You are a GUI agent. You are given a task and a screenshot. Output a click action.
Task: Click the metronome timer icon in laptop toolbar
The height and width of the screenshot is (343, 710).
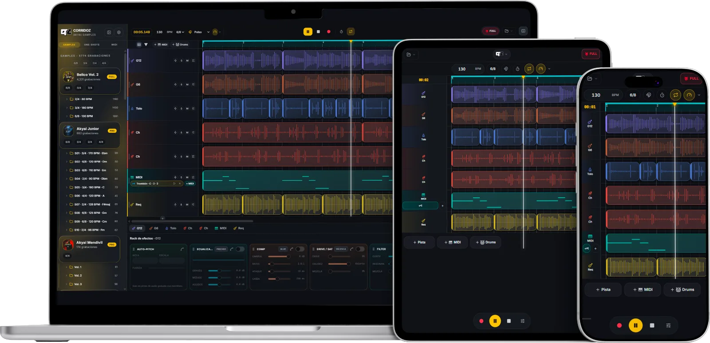click(x=341, y=32)
